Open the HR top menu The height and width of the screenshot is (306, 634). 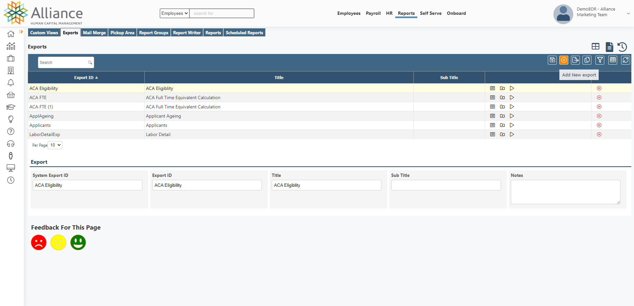pos(389,13)
